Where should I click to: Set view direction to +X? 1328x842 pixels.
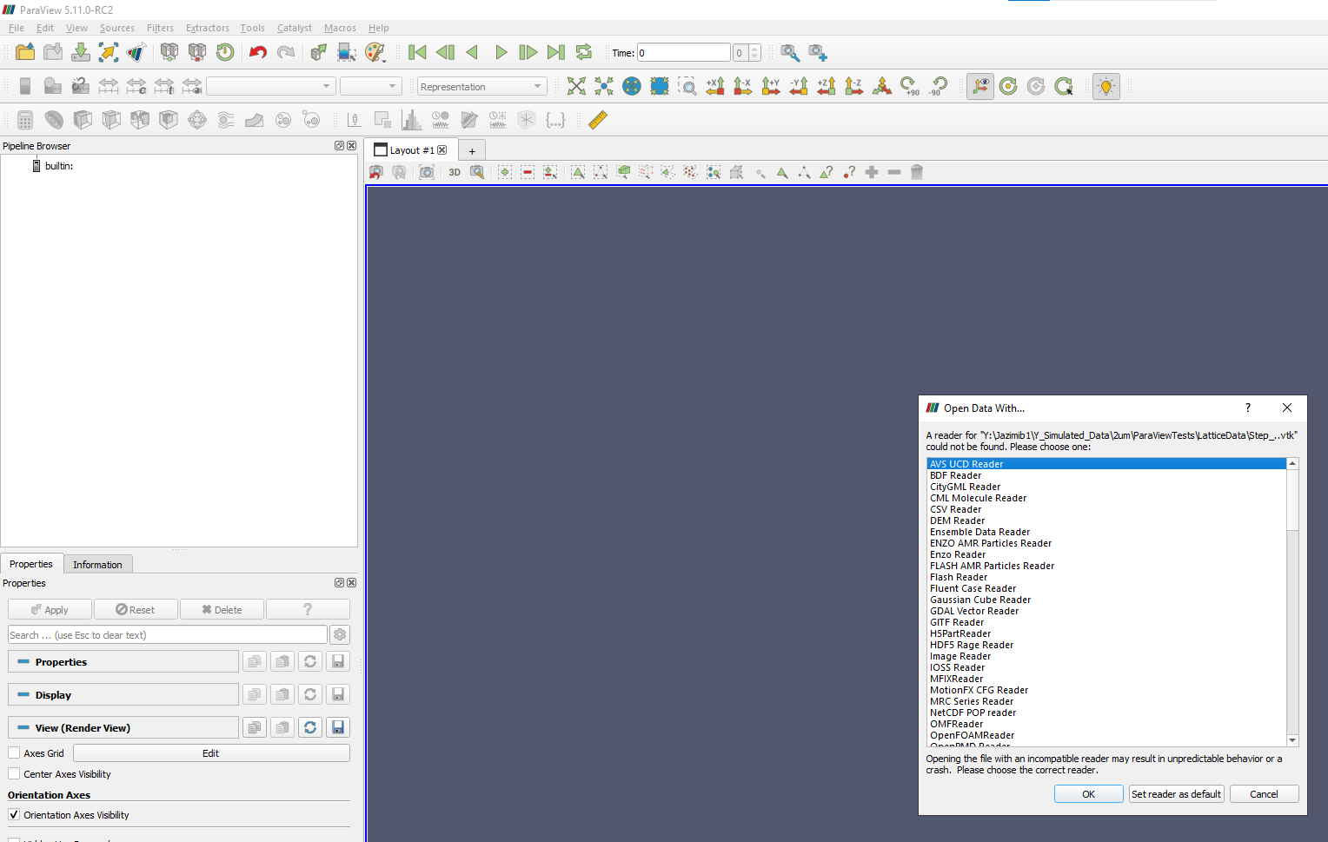click(715, 86)
